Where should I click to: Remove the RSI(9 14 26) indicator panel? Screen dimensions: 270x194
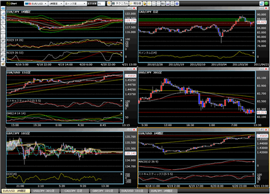(x=121, y=40)
